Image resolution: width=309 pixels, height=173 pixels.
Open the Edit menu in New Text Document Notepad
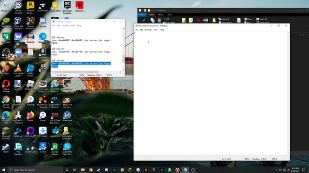[x=141, y=30]
